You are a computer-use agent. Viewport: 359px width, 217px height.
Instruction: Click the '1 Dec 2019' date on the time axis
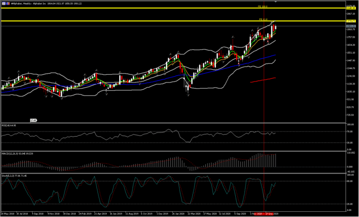164,213
